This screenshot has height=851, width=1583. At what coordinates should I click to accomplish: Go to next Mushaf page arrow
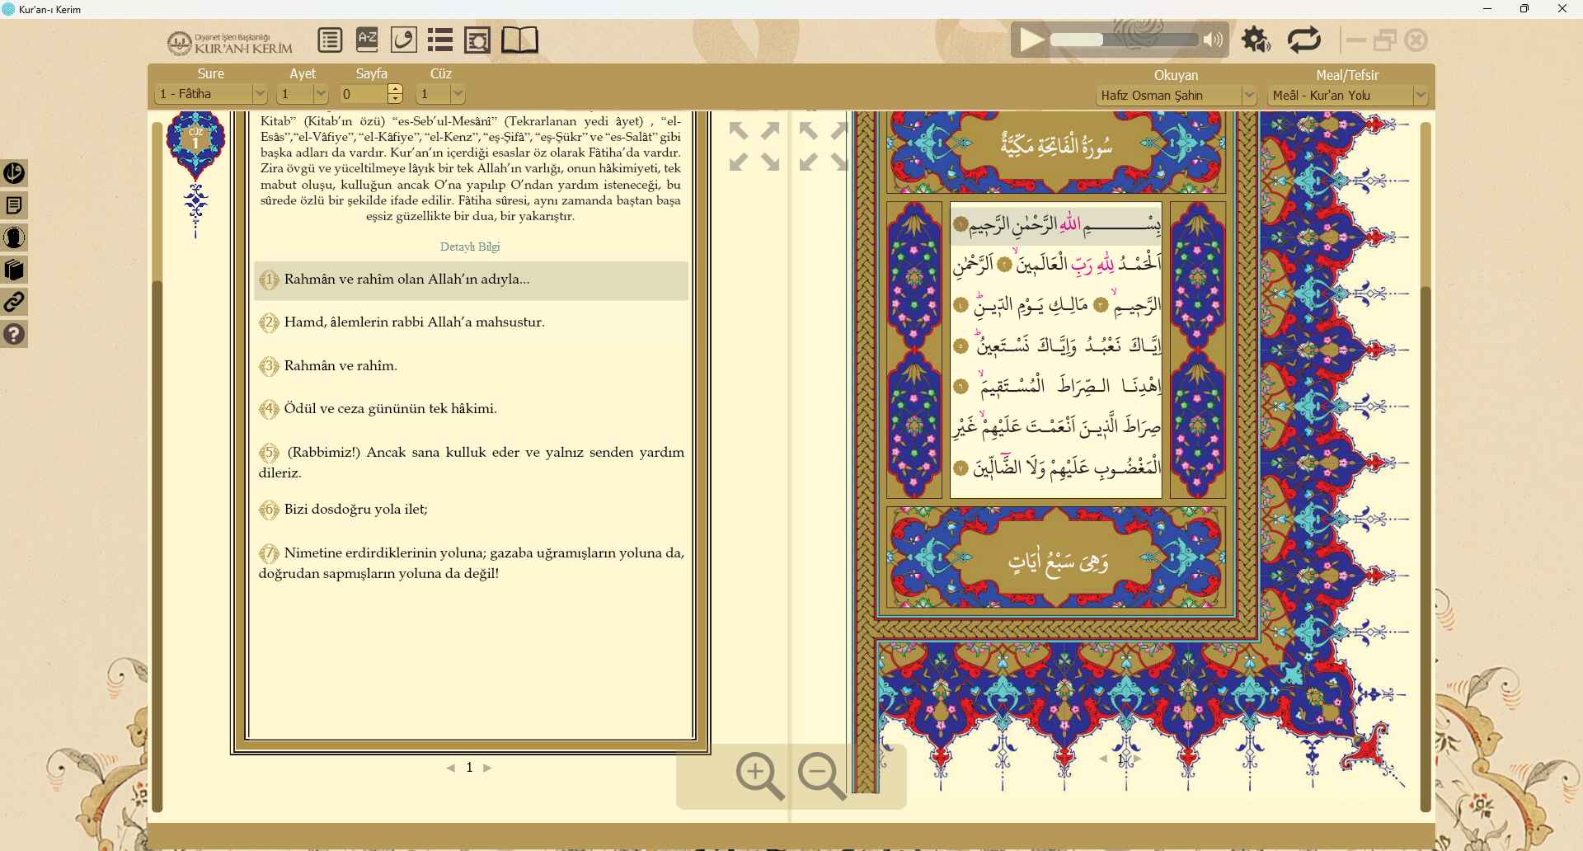1138,759
